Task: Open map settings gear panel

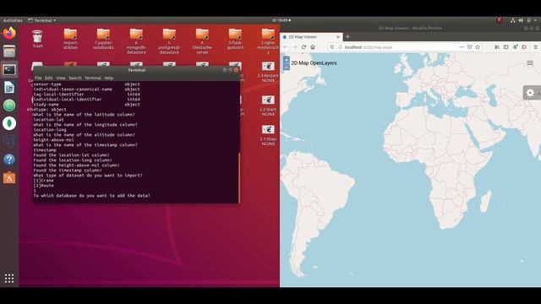Action: (x=530, y=93)
